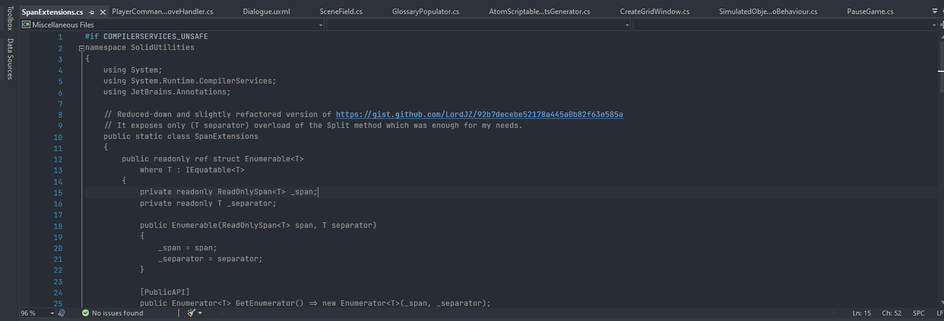Image resolution: width=944 pixels, height=321 pixels.
Task: Click the GetEnumerator() method name
Action: (270, 303)
